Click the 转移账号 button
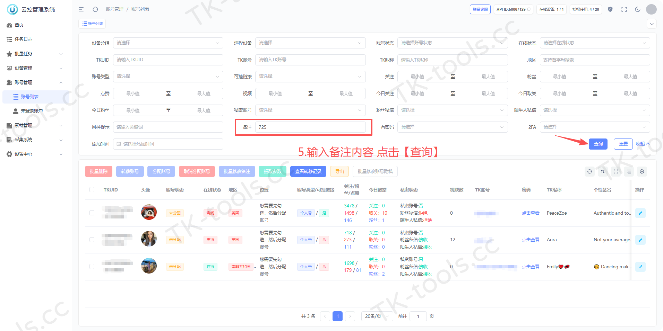 pos(130,171)
